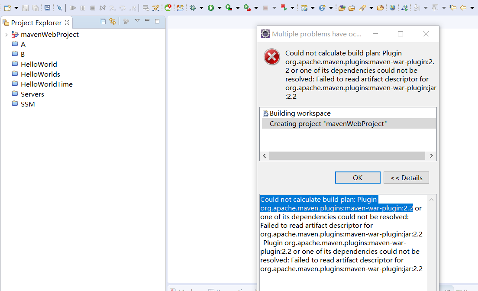Image resolution: width=478 pixels, height=291 pixels.
Task: Select HelloWorld project in the tree
Action: [x=39, y=65]
